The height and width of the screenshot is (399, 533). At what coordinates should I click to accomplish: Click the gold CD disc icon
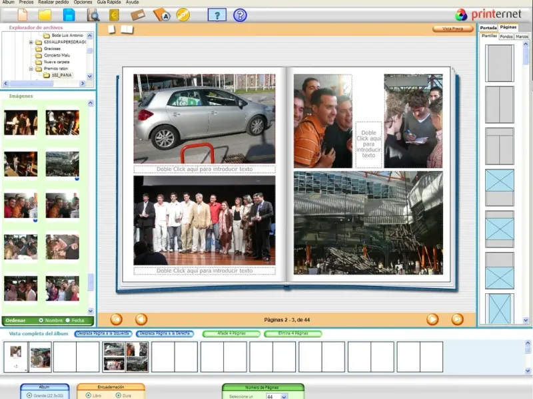tap(183, 15)
